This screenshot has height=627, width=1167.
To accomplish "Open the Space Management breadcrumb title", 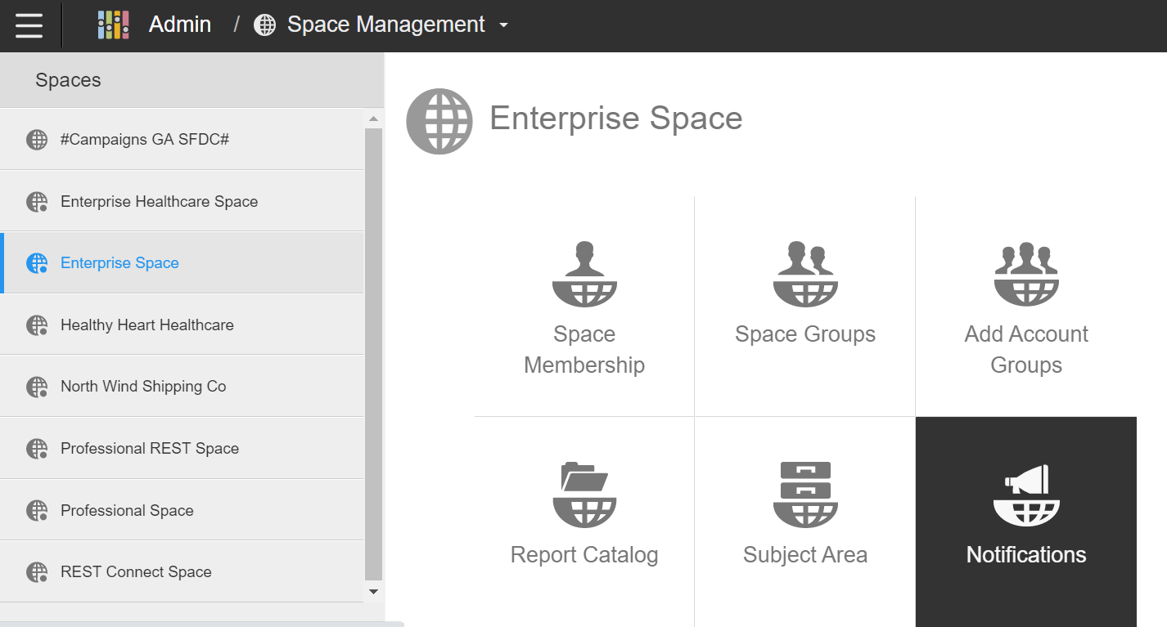I will [385, 25].
